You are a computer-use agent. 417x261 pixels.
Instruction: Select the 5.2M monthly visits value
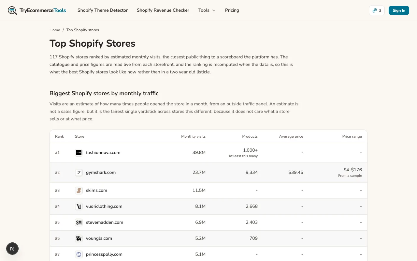coord(200,238)
